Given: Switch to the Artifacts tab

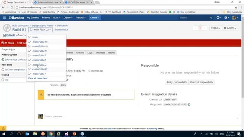Looking at the screenshot, I should [x=80, y=53].
